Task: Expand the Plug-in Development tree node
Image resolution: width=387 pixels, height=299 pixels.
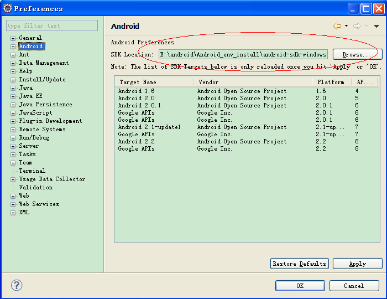Action: click(x=13, y=121)
